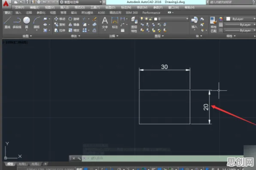Screen dimensions: 256x170
Task: Click the layer 0 white color swatch
Action: 155,19
